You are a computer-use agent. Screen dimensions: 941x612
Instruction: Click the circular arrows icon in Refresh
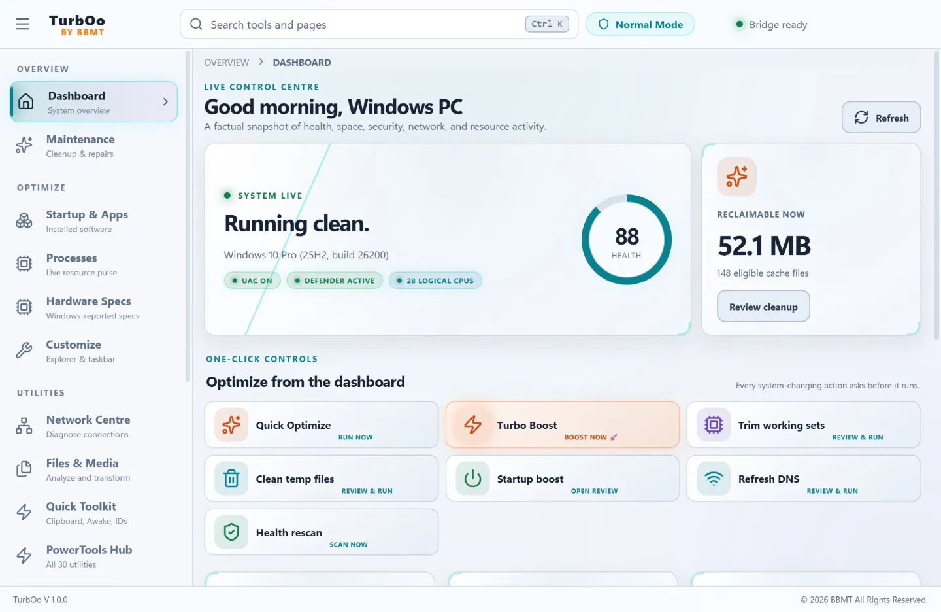tap(861, 117)
